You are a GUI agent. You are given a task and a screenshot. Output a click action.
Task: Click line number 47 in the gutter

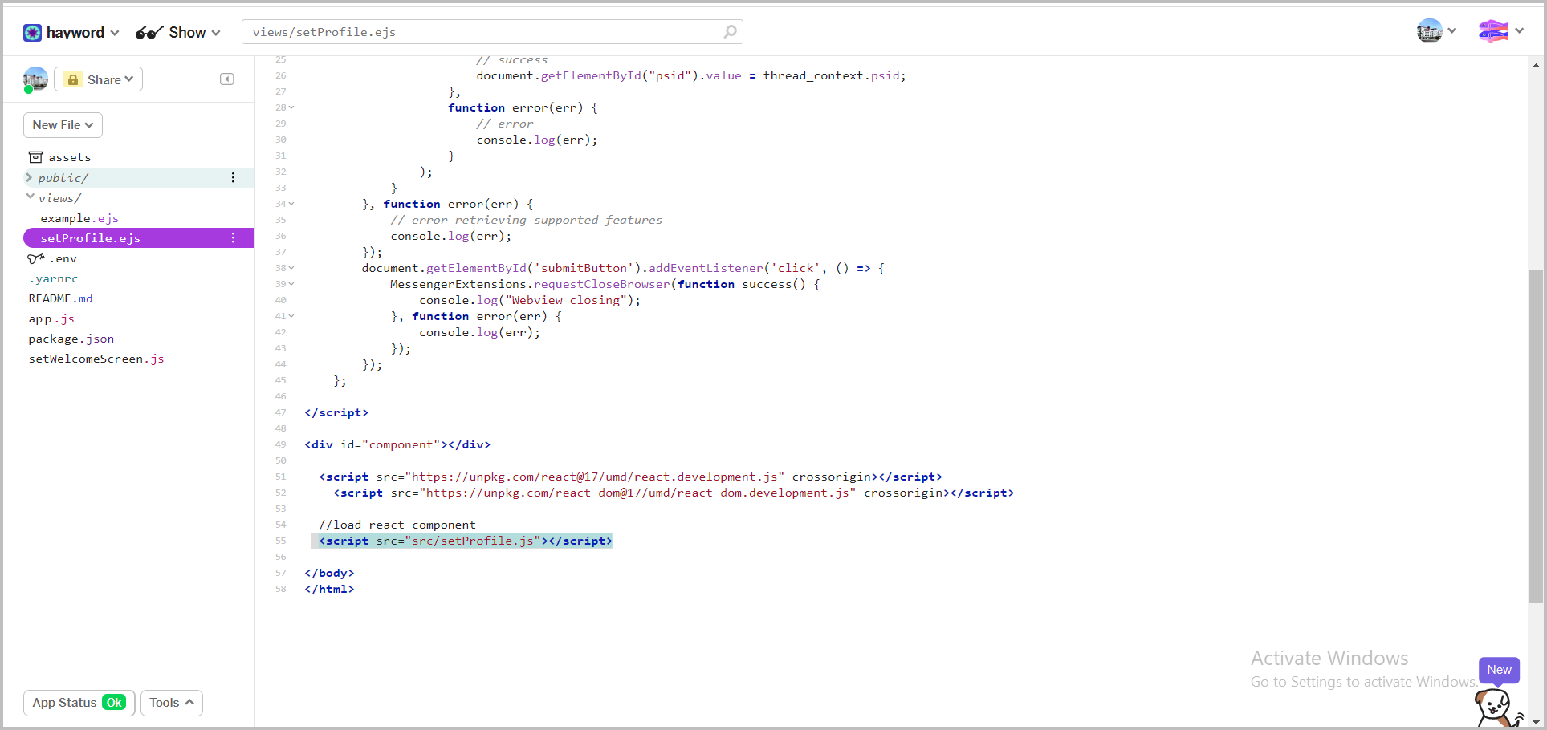[280, 412]
